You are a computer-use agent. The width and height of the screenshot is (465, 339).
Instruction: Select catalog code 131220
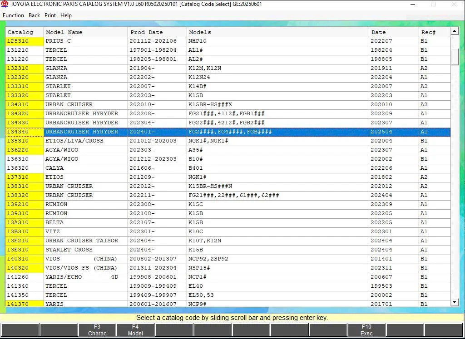[x=25, y=59]
